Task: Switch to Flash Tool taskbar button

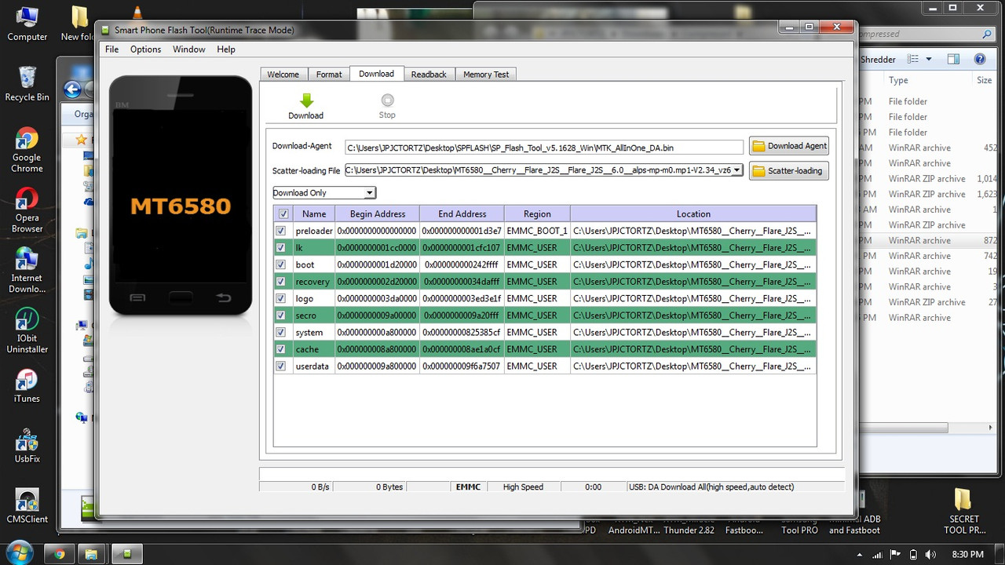Action: pyautogui.click(x=127, y=554)
